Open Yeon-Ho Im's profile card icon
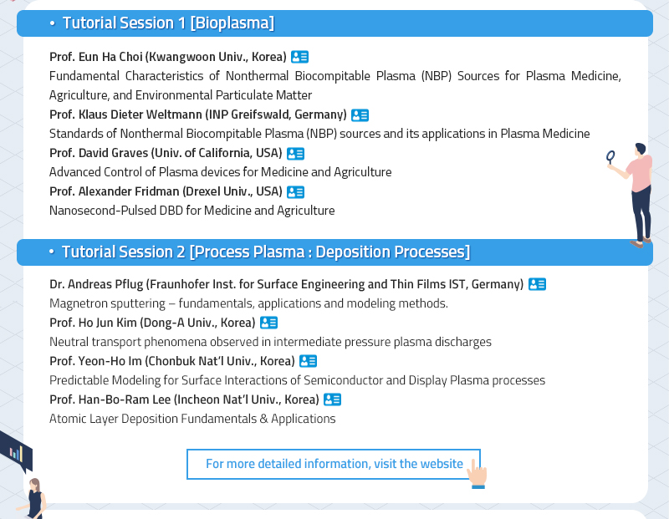This screenshot has width=669, height=519. pyautogui.click(x=308, y=361)
